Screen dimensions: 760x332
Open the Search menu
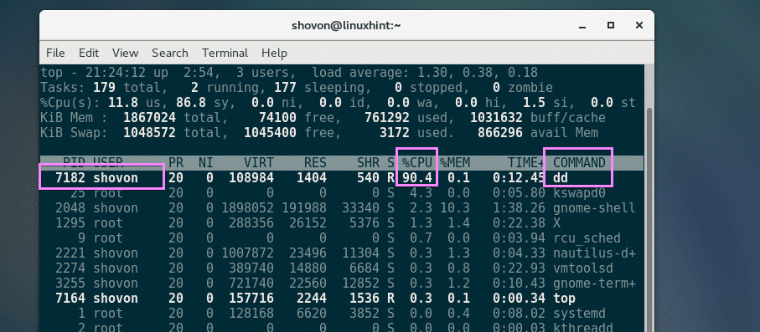[x=169, y=53]
